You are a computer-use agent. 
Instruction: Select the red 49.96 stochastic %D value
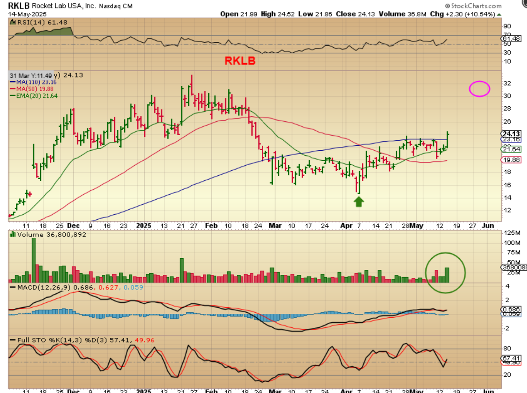click(x=146, y=341)
